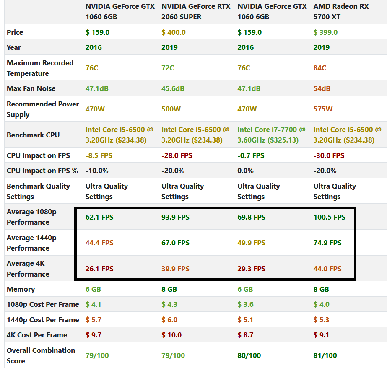Click the Maximum Recorded Temperature row label
Image resolution: width=387 pixels, height=368 pixels.
point(40,68)
